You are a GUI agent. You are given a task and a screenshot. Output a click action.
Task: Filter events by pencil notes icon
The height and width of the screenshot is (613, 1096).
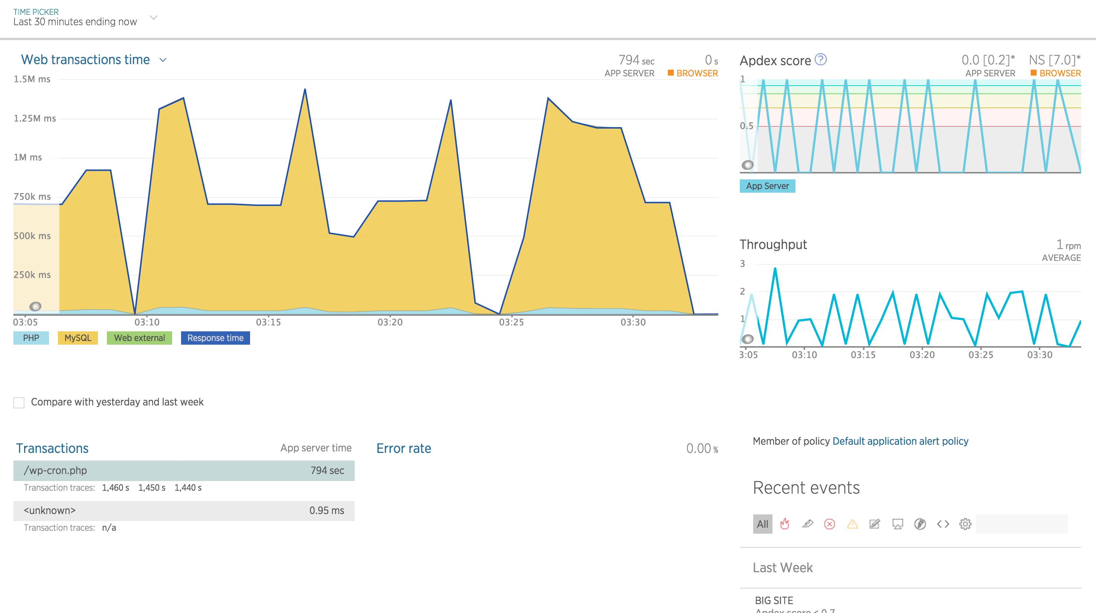click(875, 524)
